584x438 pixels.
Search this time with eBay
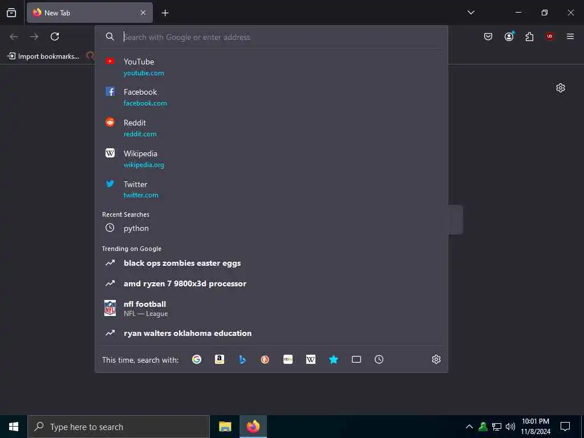click(x=288, y=359)
